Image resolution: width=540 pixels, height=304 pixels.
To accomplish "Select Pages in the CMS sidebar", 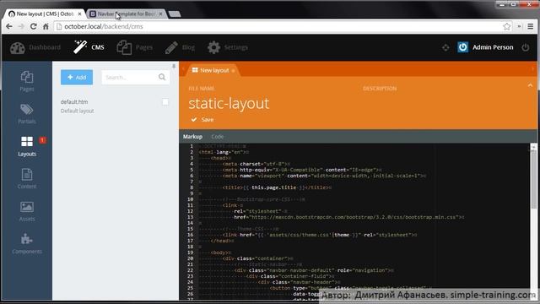I will point(27,81).
